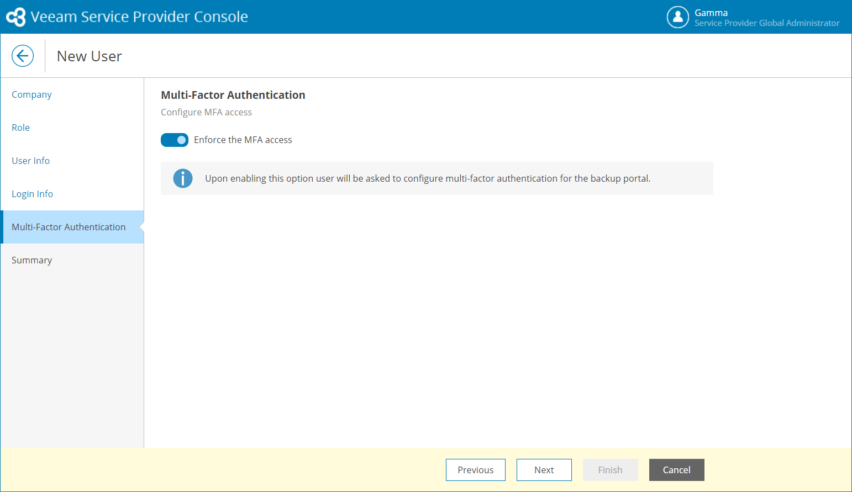This screenshot has height=492, width=852.
Task: Click the Gamma account name
Action: click(x=711, y=13)
